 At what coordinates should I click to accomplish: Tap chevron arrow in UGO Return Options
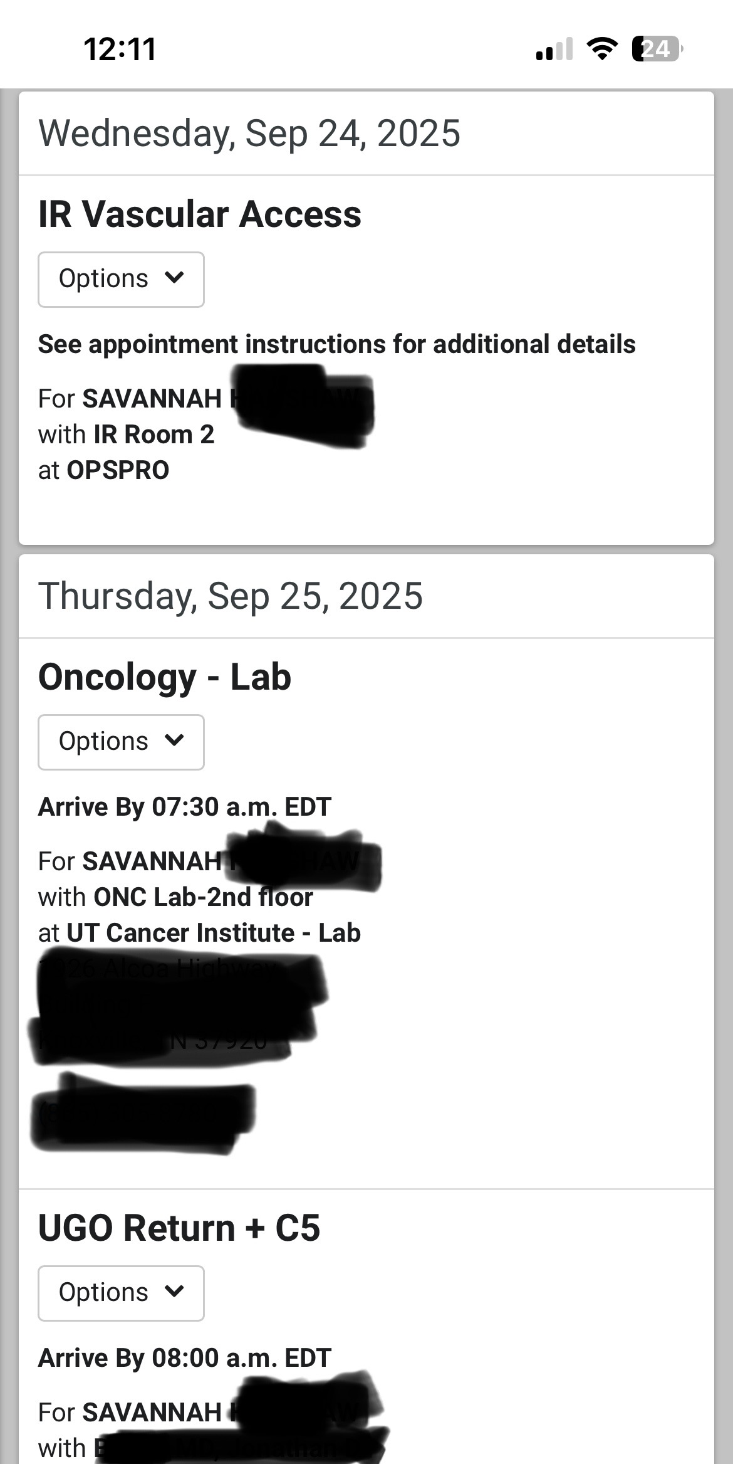coord(174,1291)
